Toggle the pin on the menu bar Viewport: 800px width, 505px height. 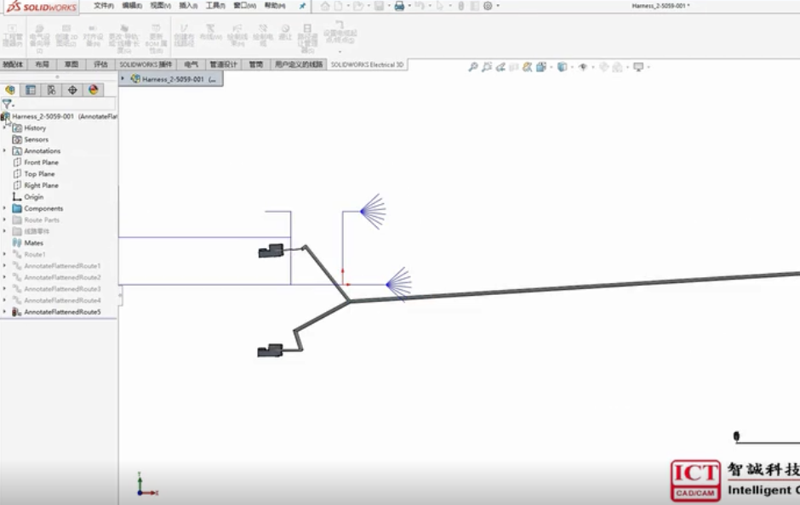[301, 6]
